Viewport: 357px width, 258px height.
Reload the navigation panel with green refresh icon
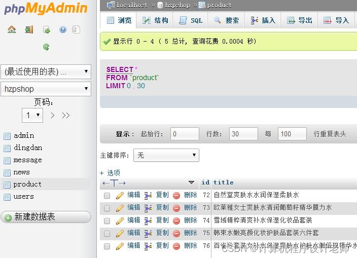(x=46, y=47)
